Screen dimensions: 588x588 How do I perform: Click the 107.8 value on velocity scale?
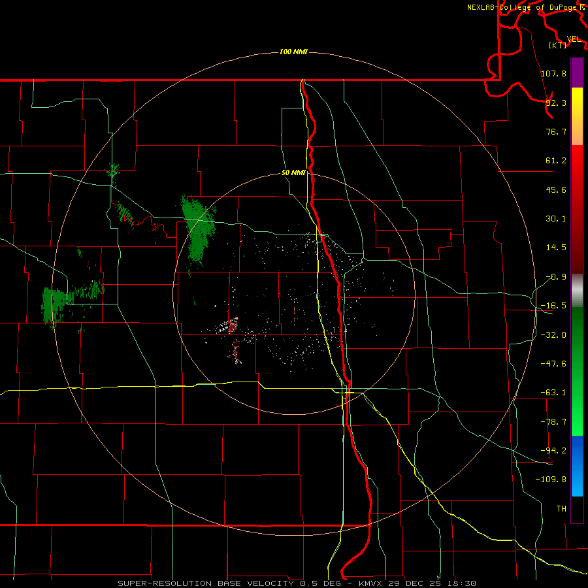click(553, 73)
